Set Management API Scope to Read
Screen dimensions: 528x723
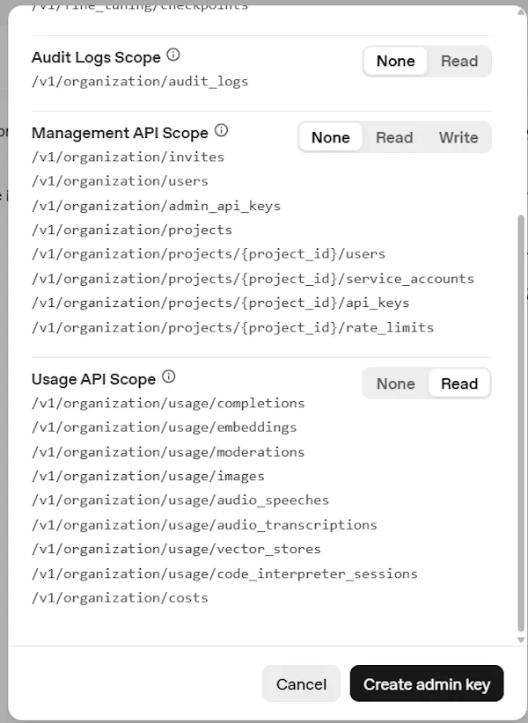tap(394, 137)
